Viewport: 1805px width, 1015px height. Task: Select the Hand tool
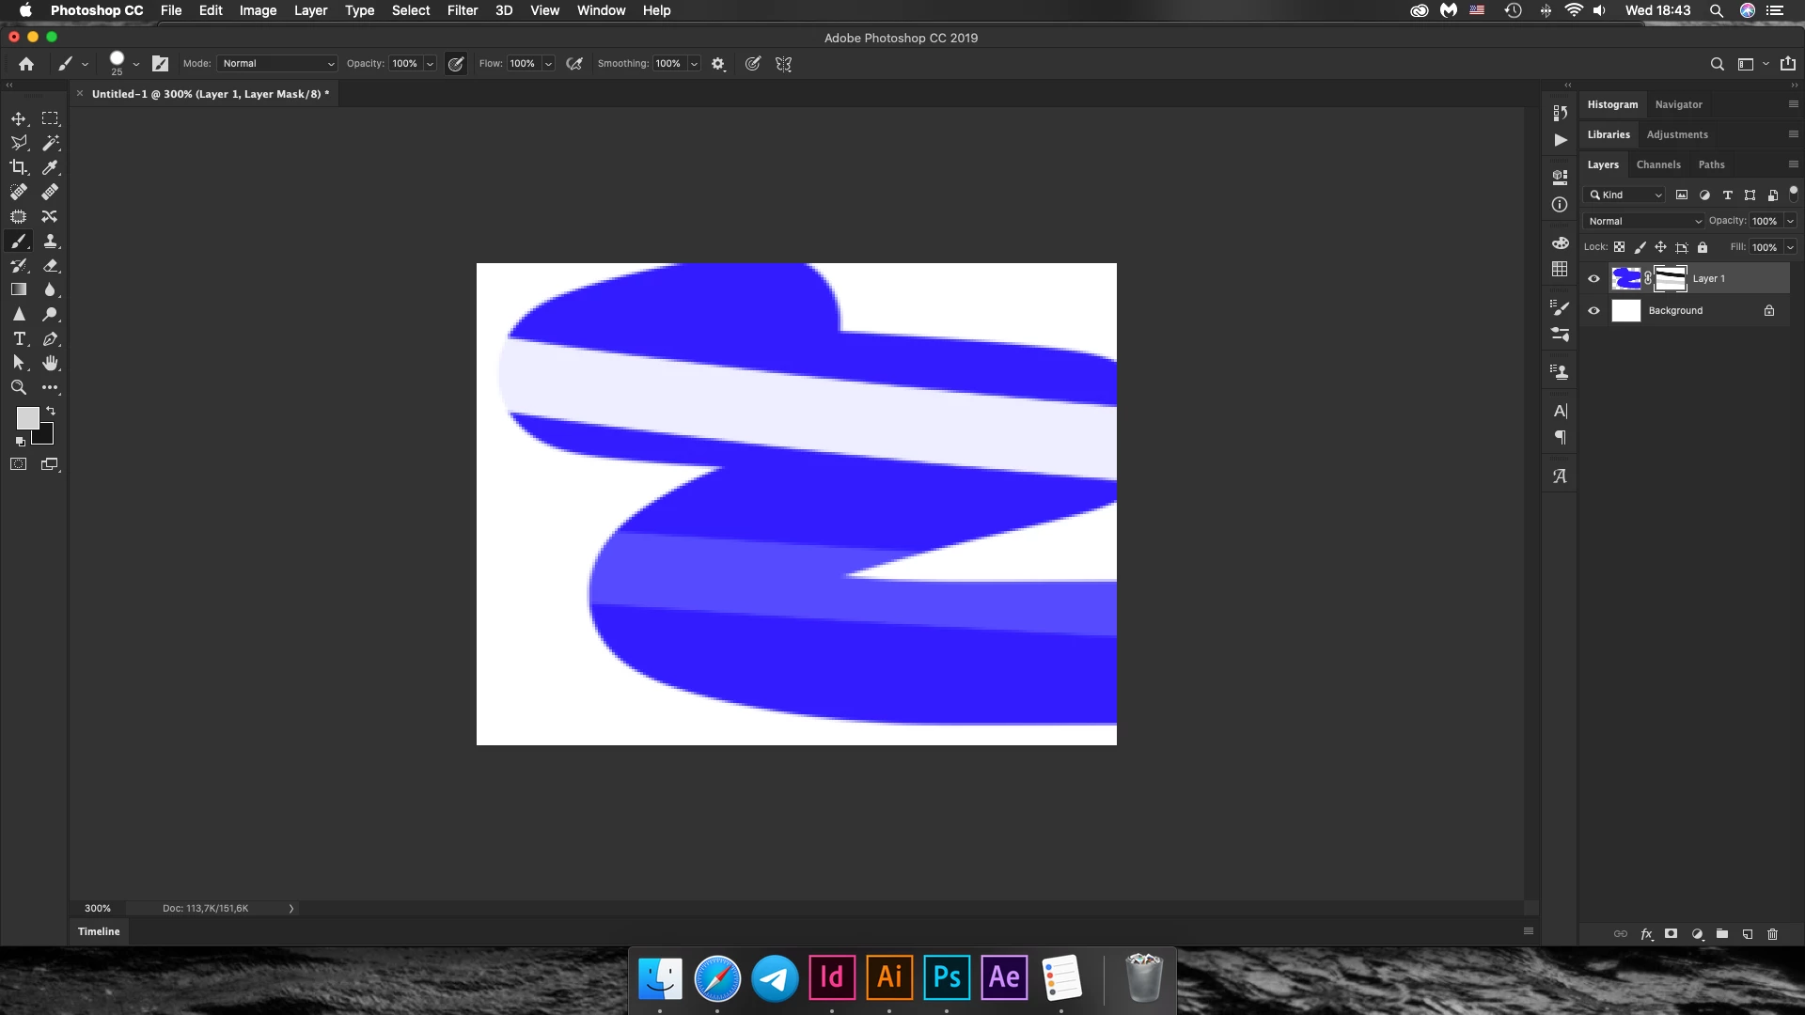(x=51, y=363)
